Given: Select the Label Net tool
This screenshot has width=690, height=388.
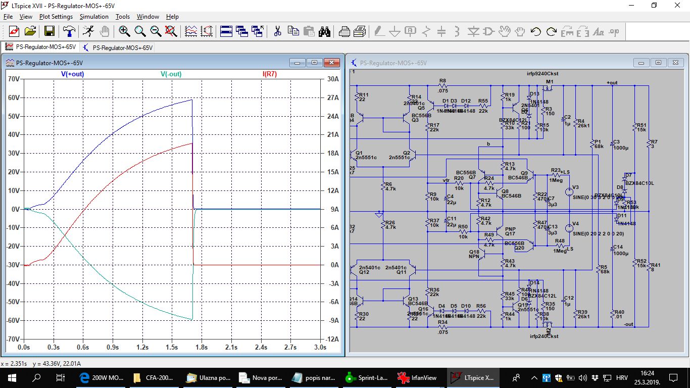Looking at the screenshot, I should click(410, 31).
